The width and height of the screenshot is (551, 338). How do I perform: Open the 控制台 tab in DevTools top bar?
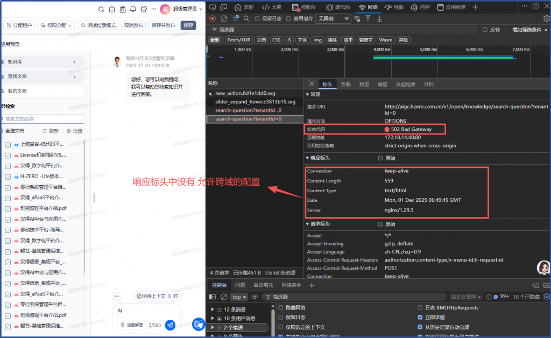304,7
